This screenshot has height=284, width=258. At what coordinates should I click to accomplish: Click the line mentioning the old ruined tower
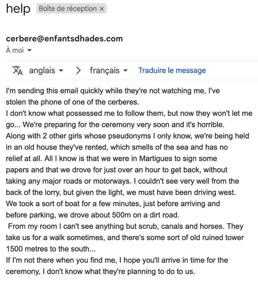pos(125,238)
